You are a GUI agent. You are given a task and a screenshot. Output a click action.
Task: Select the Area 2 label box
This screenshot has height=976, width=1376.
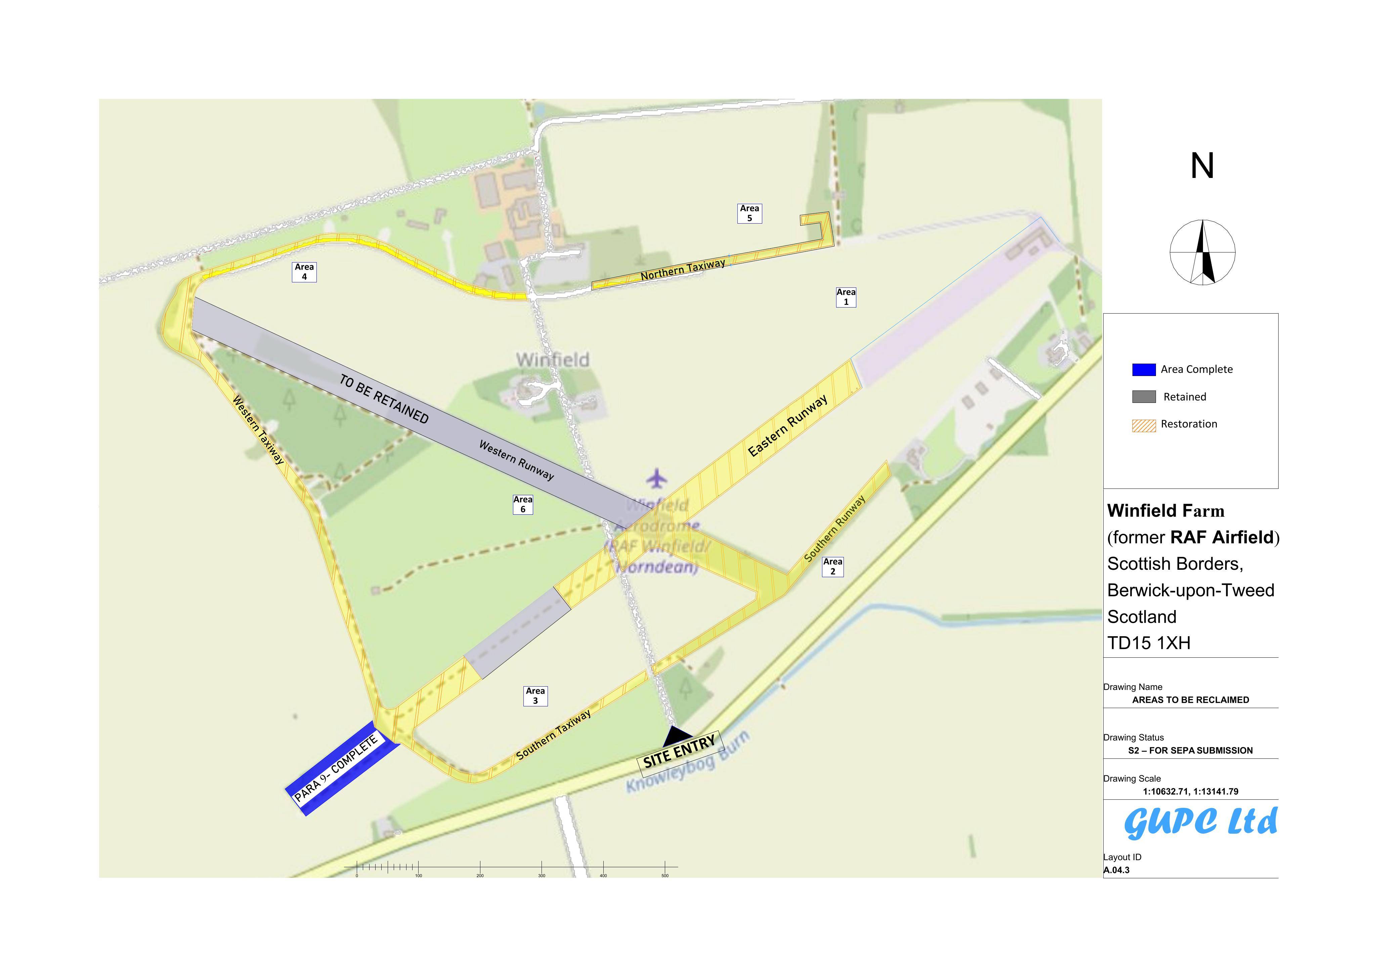coord(832,567)
